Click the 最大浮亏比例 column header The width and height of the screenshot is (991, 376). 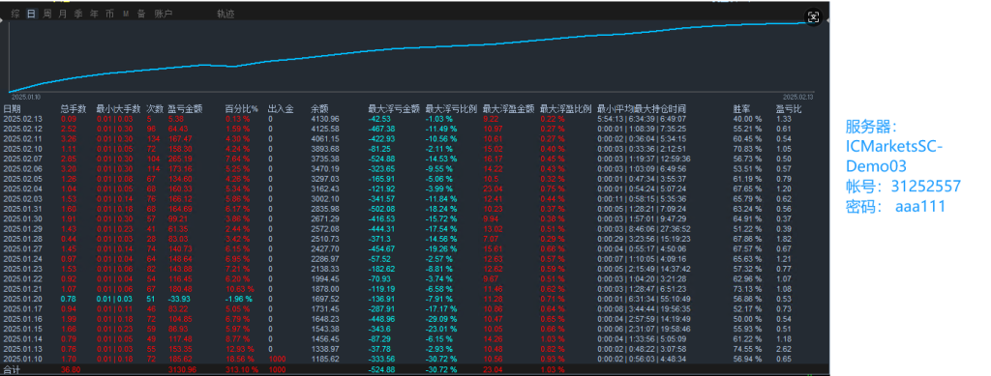pyautogui.click(x=451, y=108)
